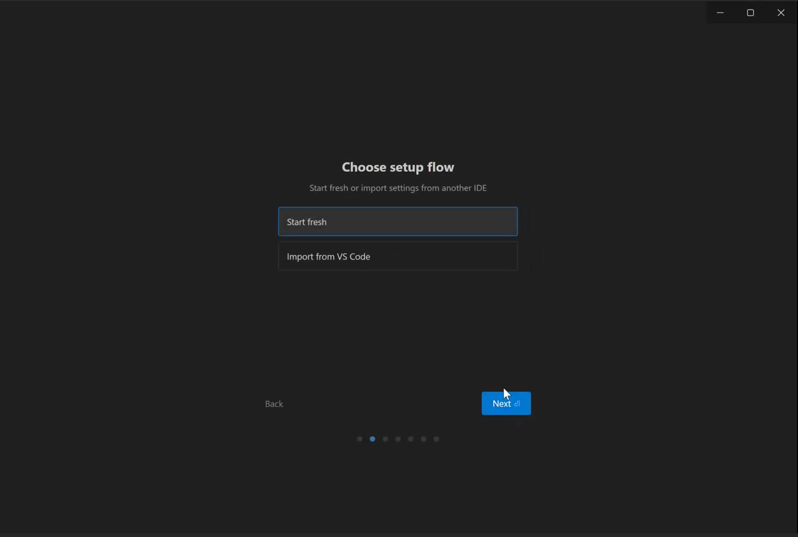Select the fifth pagination dot
Screen dimensions: 798x537
point(410,439)
